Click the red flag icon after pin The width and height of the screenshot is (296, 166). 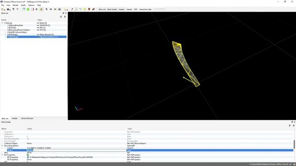point(93,9)
